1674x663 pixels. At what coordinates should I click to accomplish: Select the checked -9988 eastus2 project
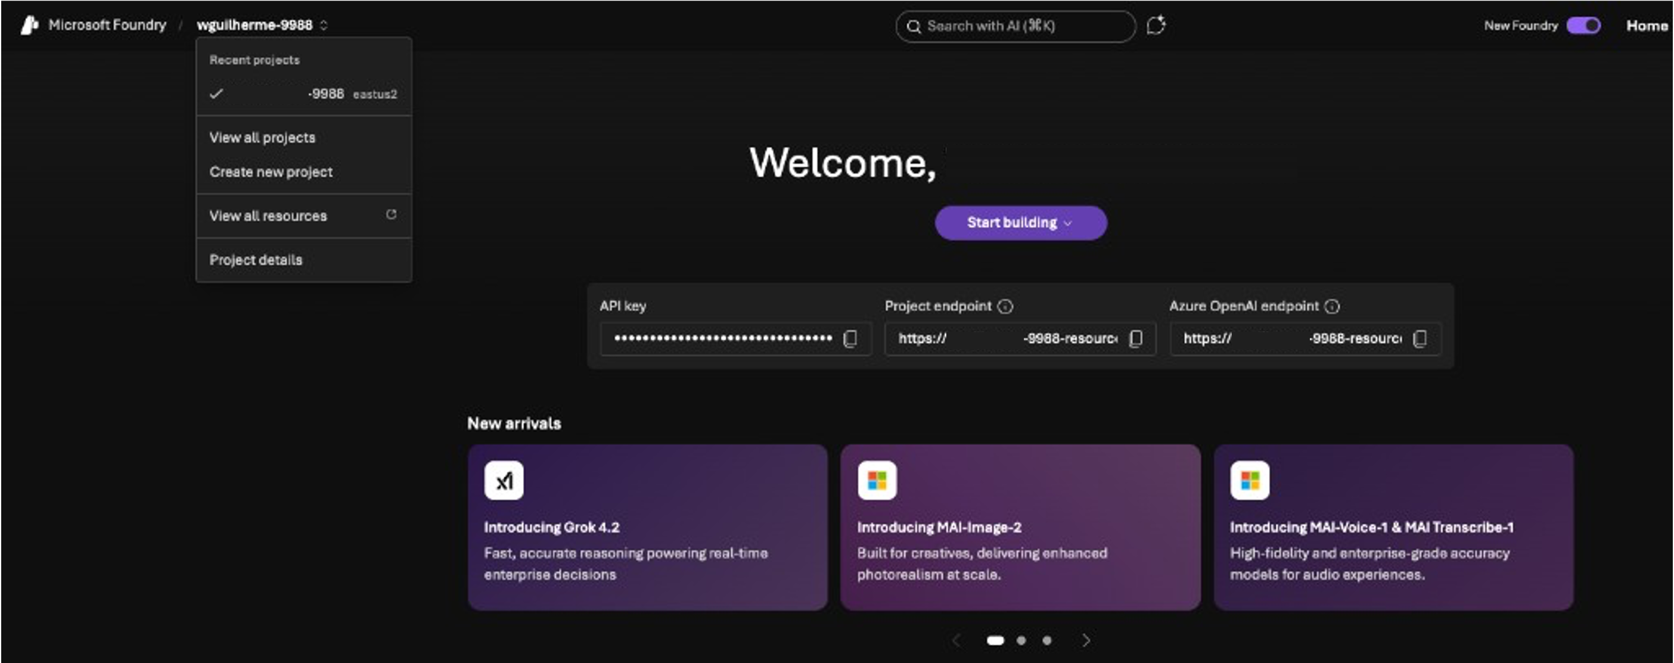[303, 94]
